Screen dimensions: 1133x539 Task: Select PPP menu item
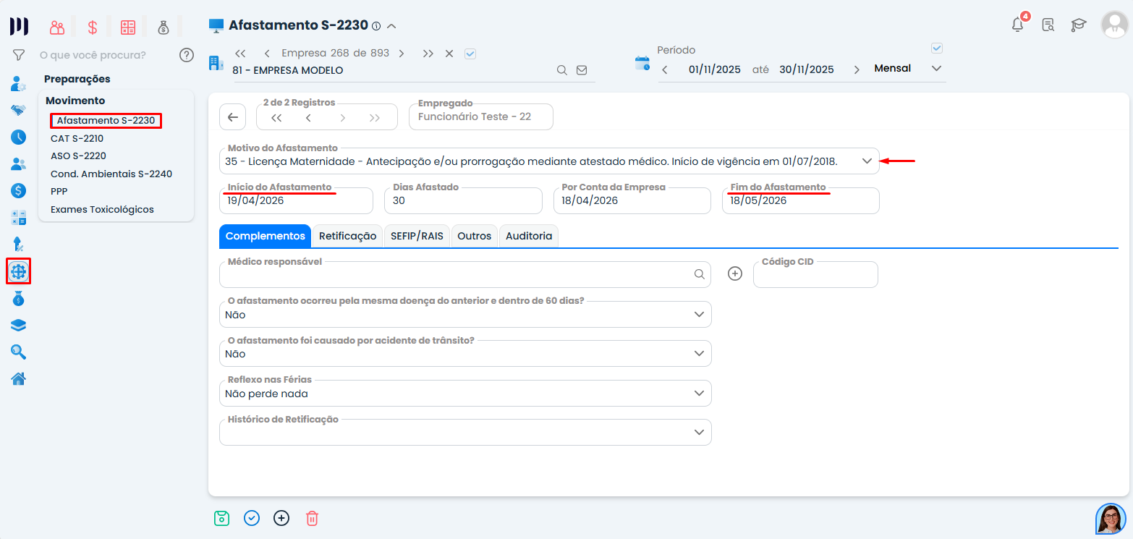[59, 192]
